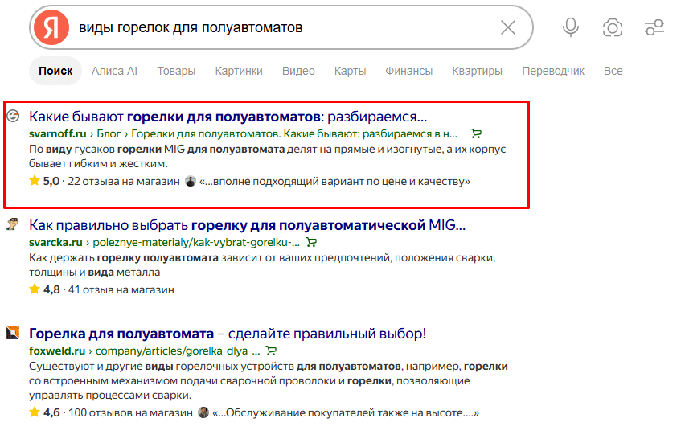The height and width of the screenshot is (439, 681).
Task: Click reviewer avatar in svarnoff result
Action: pos(191,181)
